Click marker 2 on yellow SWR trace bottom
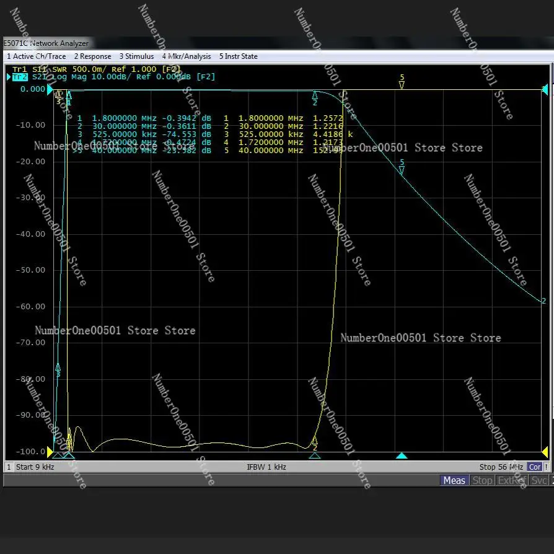The image size is (554, 554). pos(315,444)
